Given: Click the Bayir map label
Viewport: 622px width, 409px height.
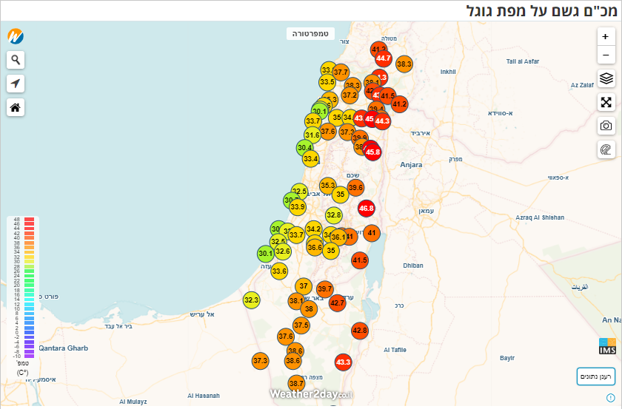Looking at the screenshot, I should click(x=507, y=358).
